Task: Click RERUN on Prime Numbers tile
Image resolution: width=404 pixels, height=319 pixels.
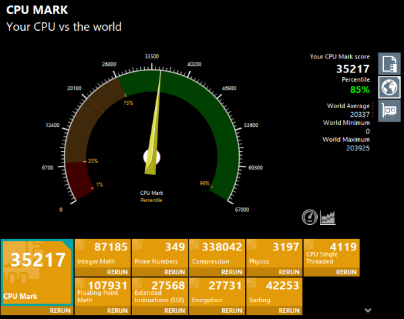Action: (175, 272)
